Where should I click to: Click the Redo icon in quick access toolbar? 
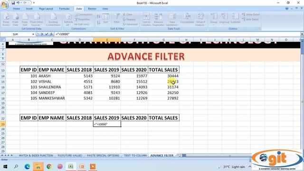[x=25, y=3]
